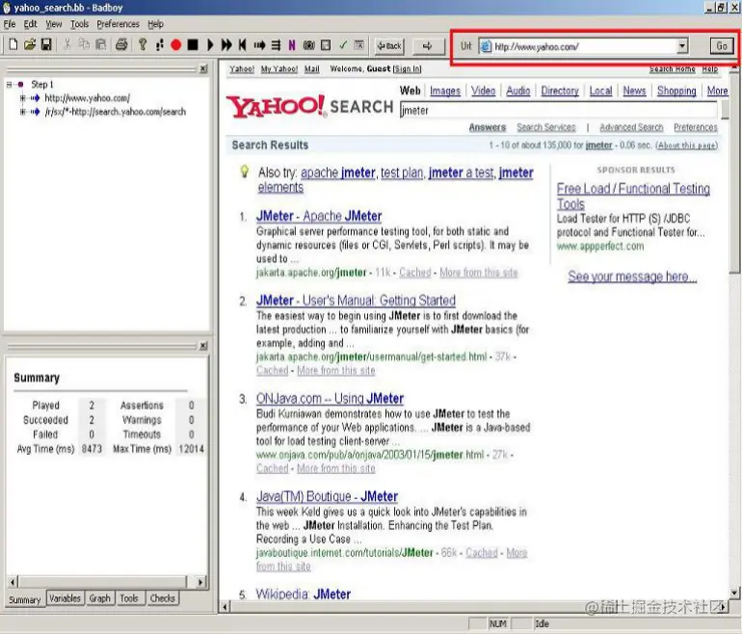This screenshot has height=634, width=742.
Task: Click the Advanced Search link
Action: click(x=631, y=127)
